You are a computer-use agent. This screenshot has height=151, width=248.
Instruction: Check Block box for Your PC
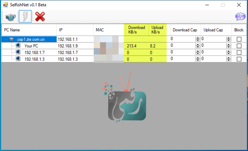[x=239, y=46]
